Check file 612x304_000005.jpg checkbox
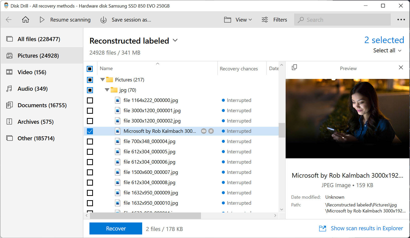This screenshot has width=410, height=238. click(90, 152)
